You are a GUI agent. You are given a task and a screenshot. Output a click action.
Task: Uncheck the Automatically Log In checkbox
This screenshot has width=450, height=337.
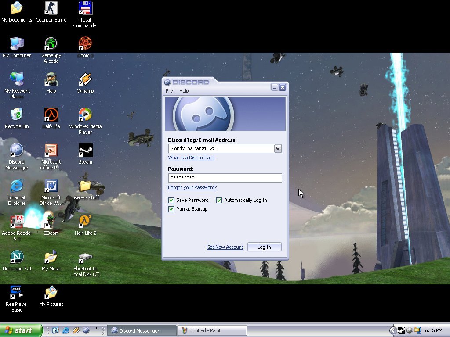219,200
